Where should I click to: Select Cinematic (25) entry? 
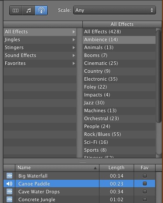coord(119,63)
